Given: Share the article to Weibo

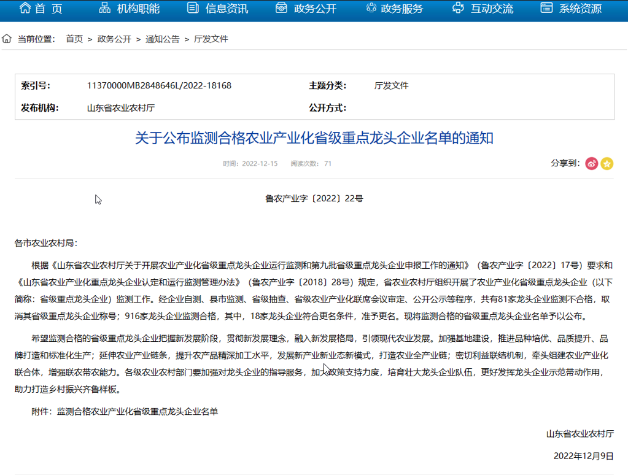Looking at the screenshot, I should click(x=592, y=163).
